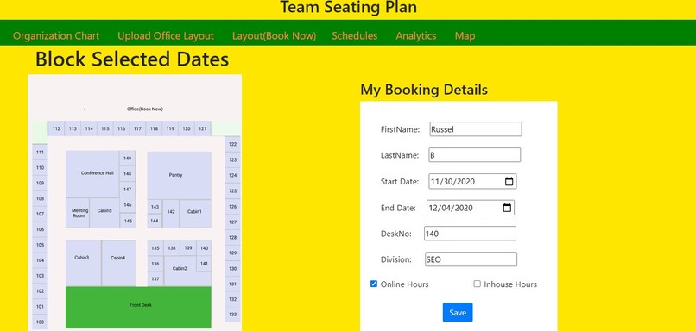Choose desk 137 on the layout

tap(155, 278)
